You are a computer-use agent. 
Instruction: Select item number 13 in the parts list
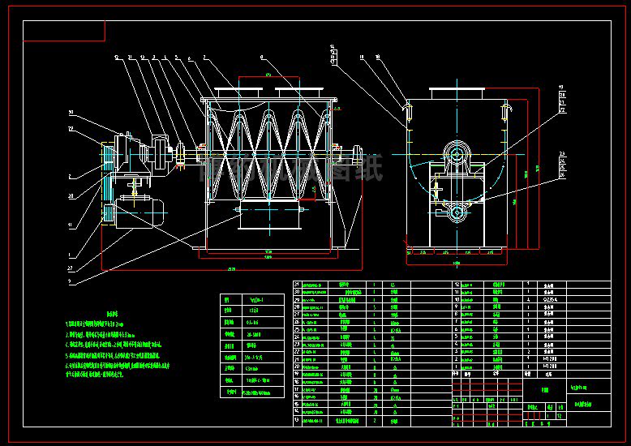[297, 420]
